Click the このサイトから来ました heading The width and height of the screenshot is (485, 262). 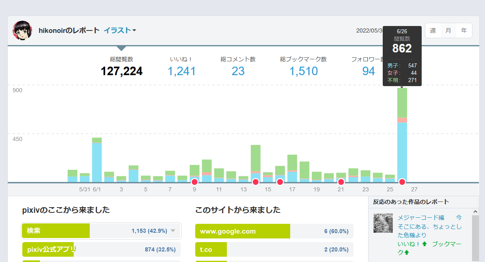237,210
